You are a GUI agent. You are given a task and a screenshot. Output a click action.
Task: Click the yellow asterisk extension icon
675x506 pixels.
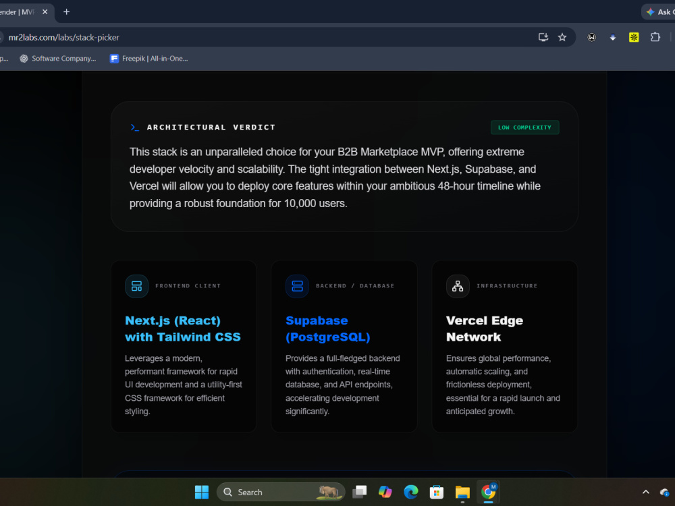point(634,37)
